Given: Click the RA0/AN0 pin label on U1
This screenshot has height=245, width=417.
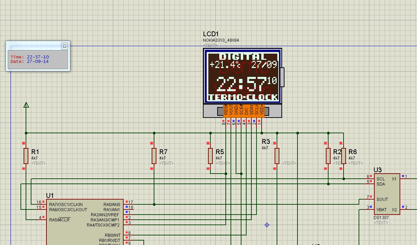Looking at the screenshot, I should coord(112,204).
